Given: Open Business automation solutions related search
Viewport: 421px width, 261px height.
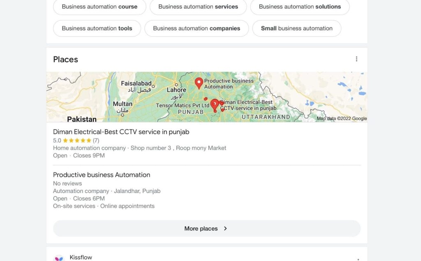Looking at the screenshot, I should pos(300,7).
